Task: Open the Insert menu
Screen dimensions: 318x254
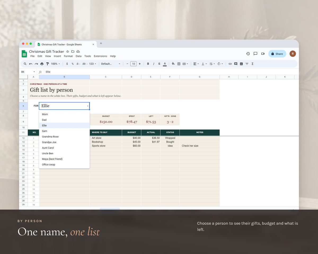Action: click(58, 56)
